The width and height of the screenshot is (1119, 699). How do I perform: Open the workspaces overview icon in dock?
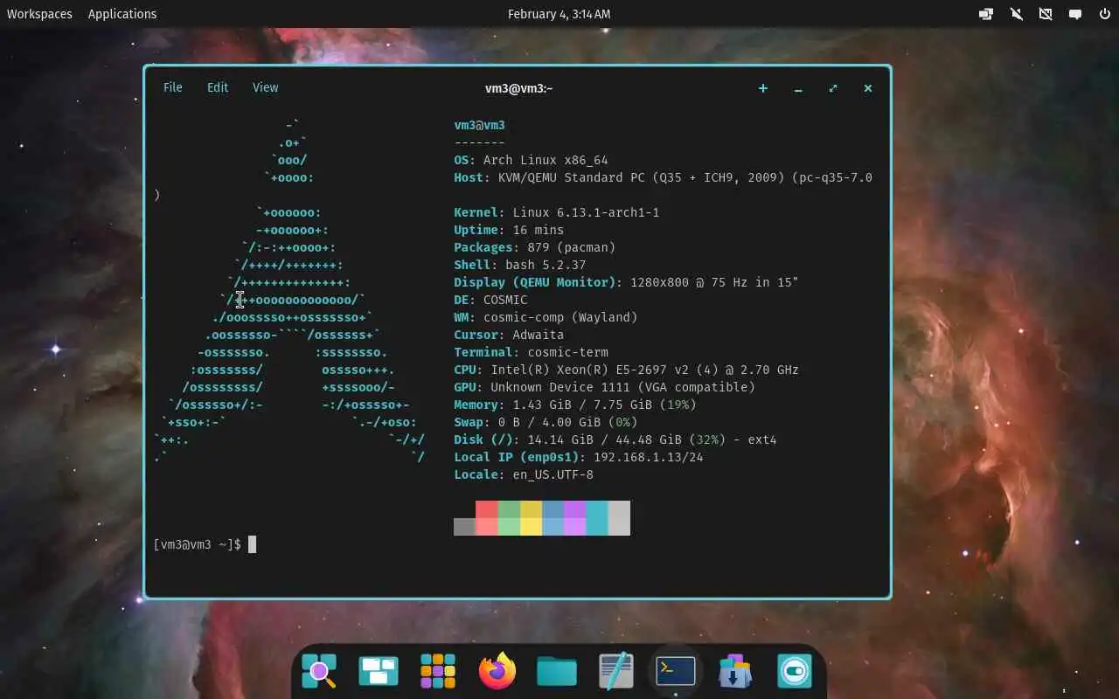pos(379,671)
